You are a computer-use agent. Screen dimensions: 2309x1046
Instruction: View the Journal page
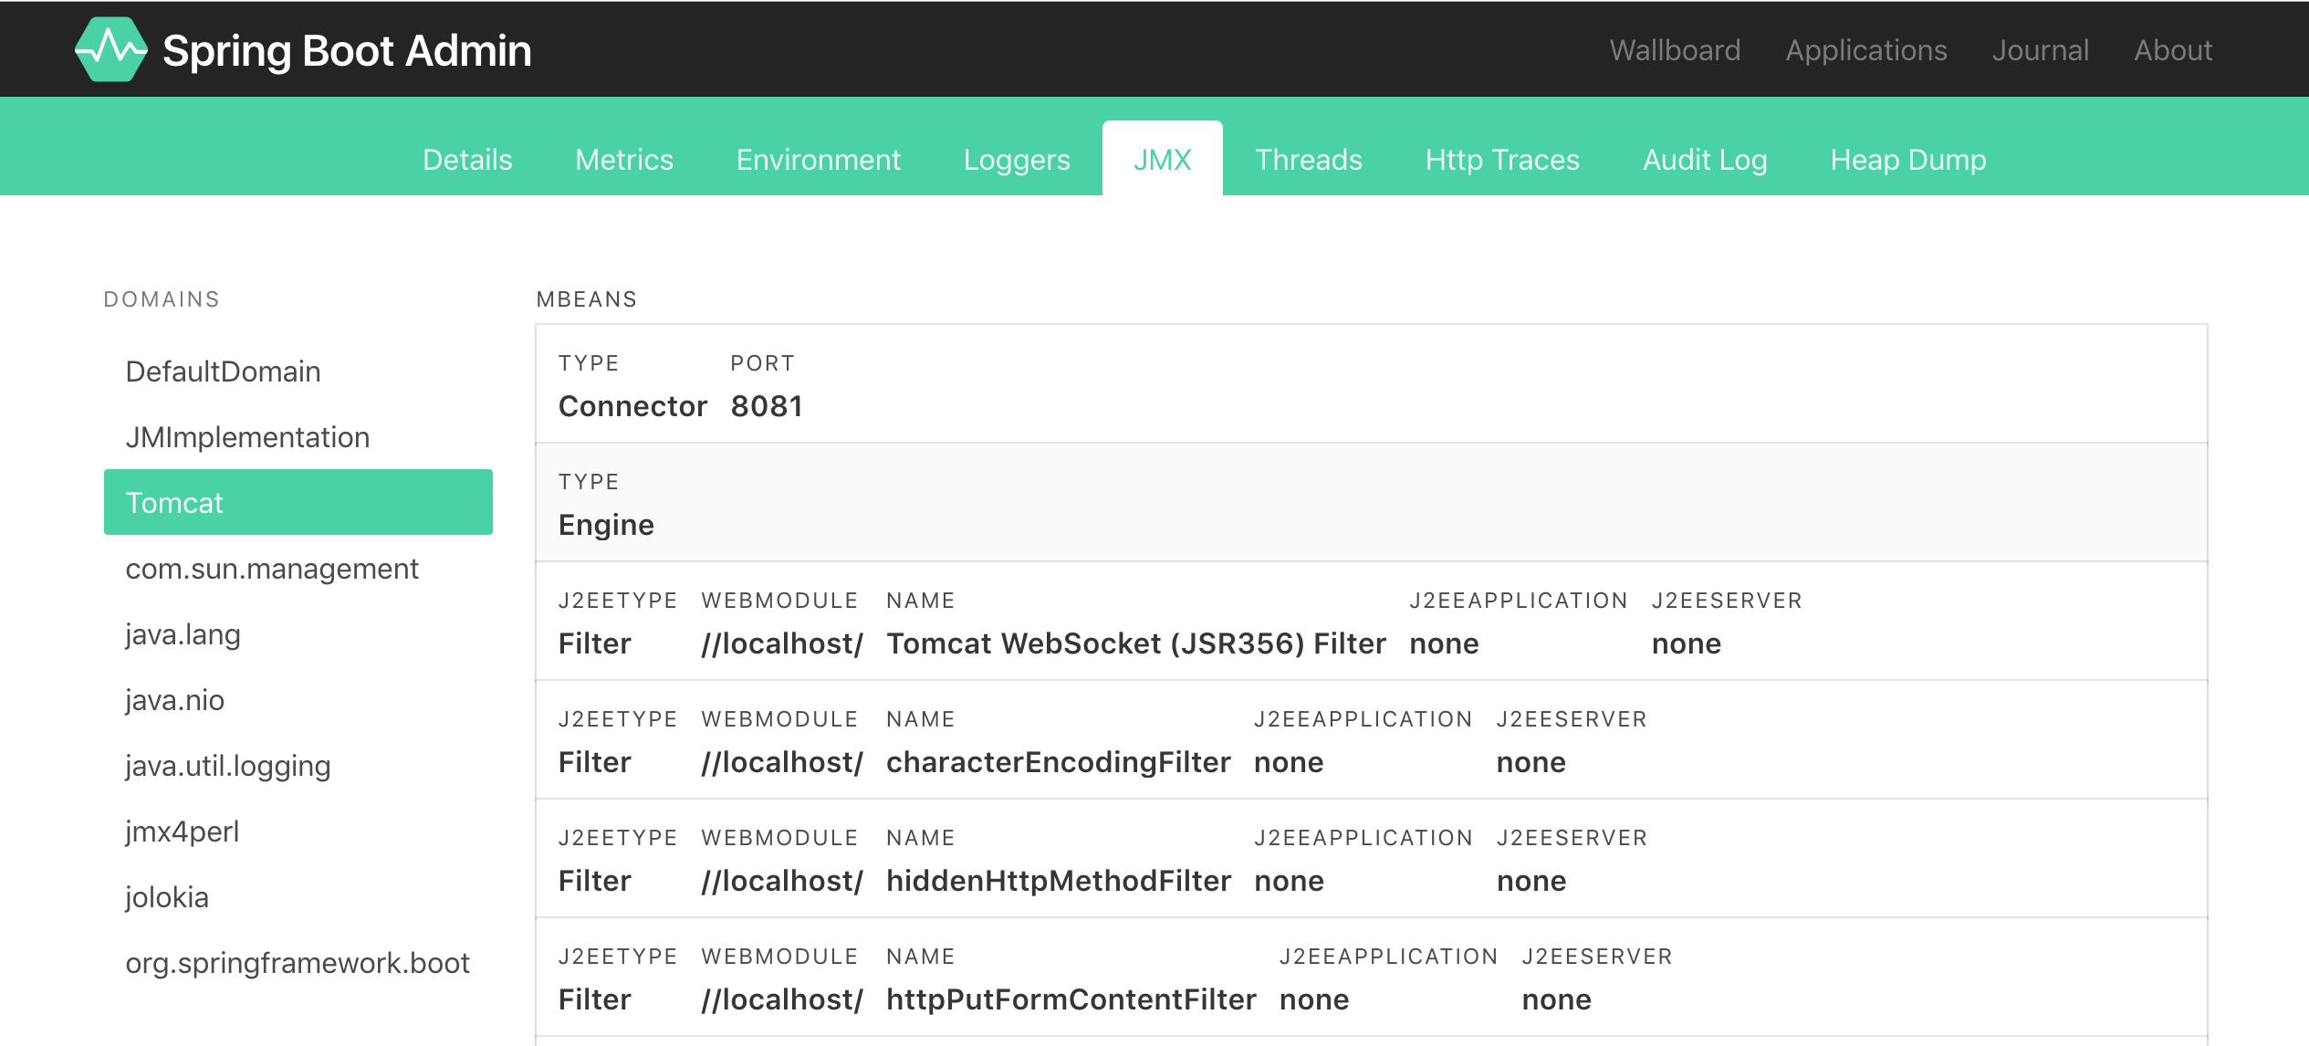pos(2040,49)
